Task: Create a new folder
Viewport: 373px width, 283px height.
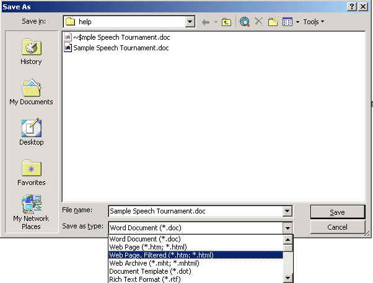Action: click(273, 22)
